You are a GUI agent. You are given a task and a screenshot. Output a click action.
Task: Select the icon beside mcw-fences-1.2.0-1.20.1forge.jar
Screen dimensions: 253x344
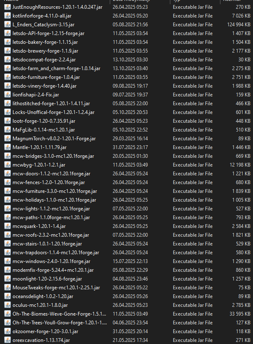point(8,182)
